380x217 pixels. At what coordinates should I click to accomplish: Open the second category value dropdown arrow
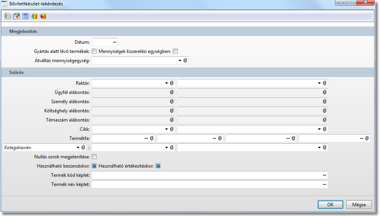[319, 148]
